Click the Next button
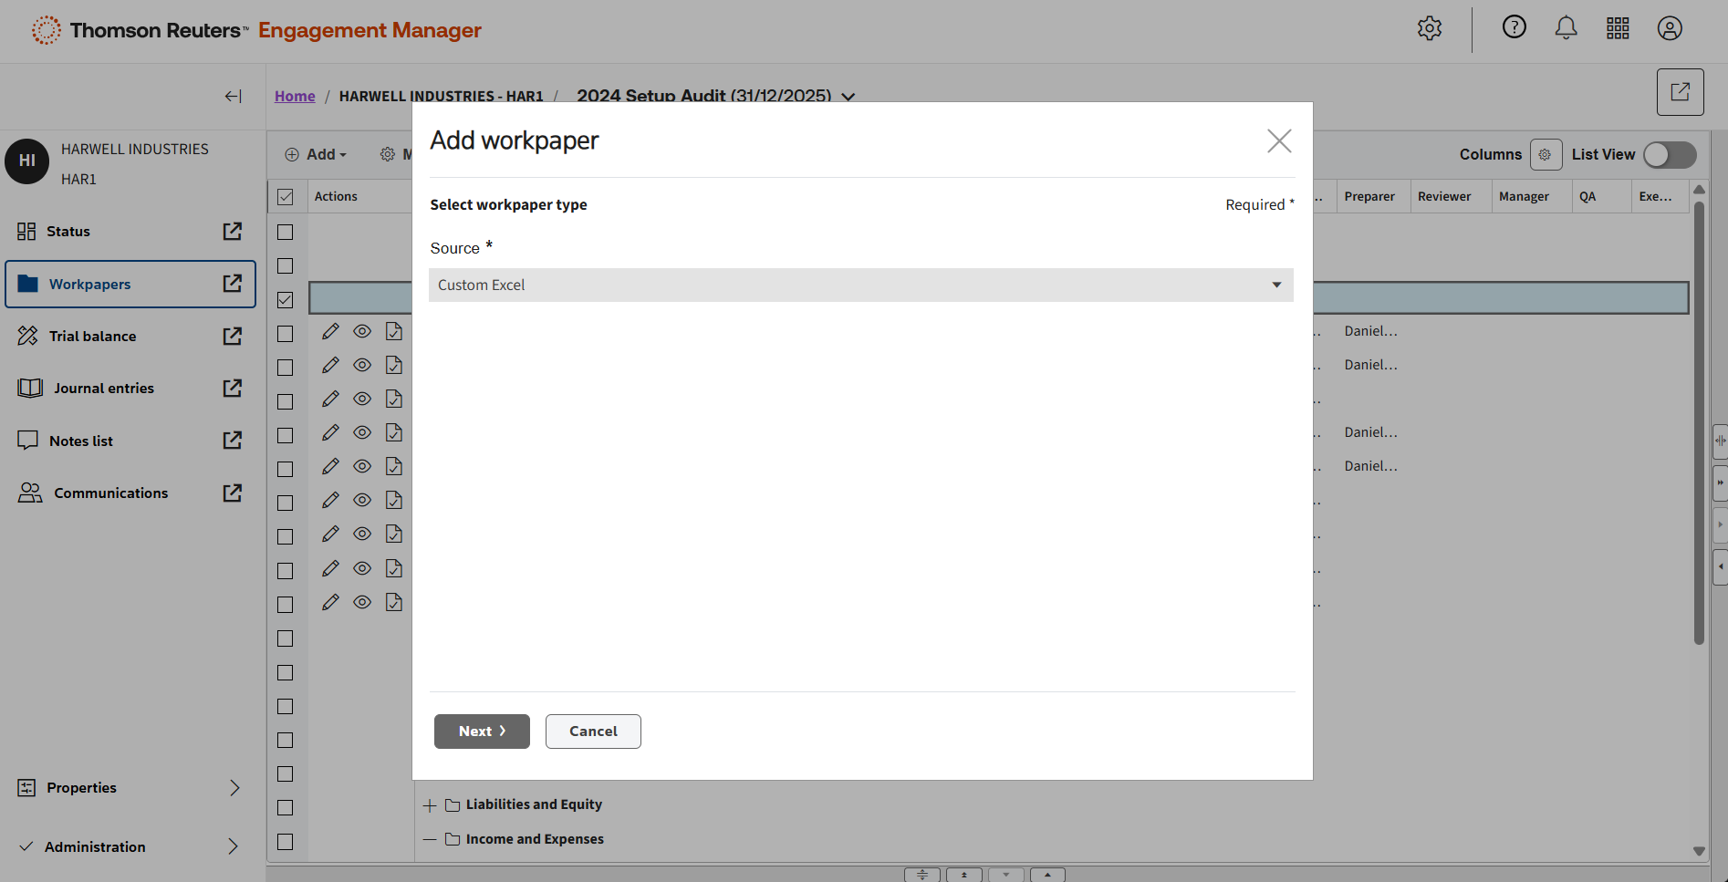Screen dimensions: 1728x882 tap(482, 732)
